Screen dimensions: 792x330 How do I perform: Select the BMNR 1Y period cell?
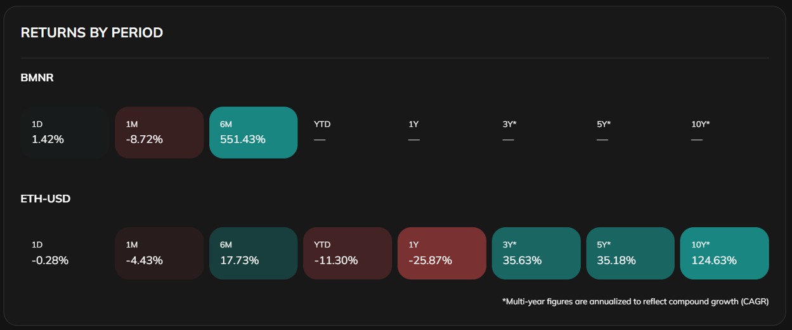coord(442,132)
